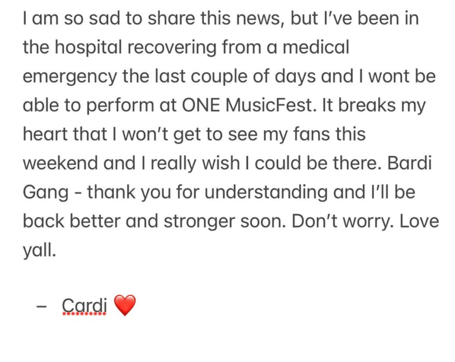Image resolution: width=455 pixels, height=362 pixels.
Task: Click the misspelled word Cardi with red underline
Action: [x=84, y=306]
